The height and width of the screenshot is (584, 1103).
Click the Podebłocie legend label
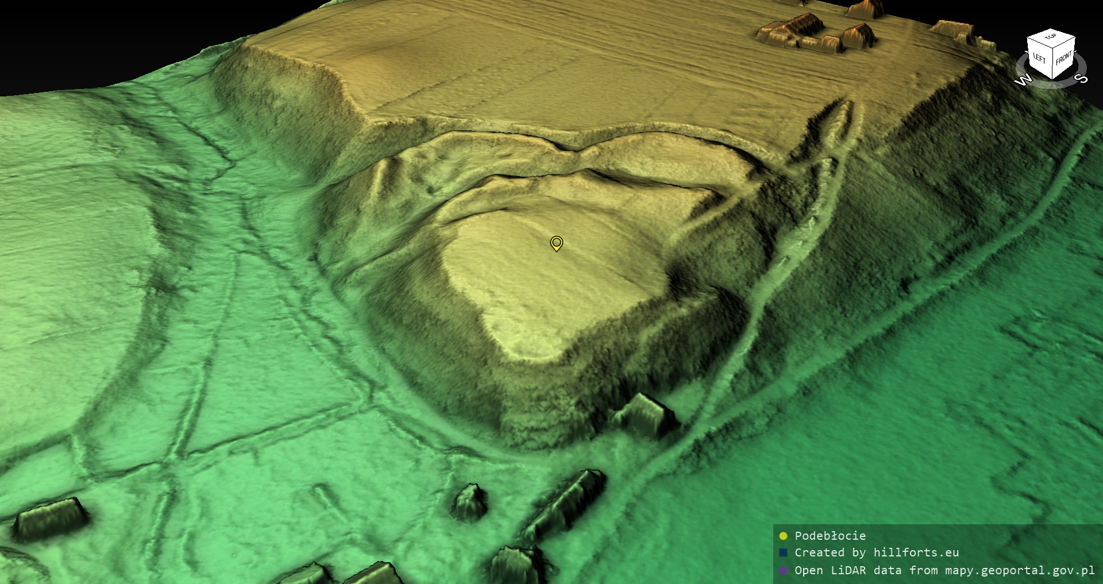tap(830, 536)
